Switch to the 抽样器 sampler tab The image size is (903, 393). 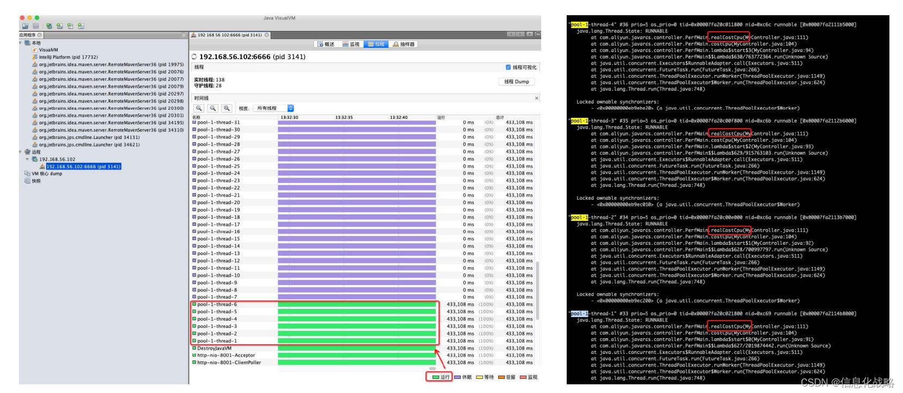[404, 44]
